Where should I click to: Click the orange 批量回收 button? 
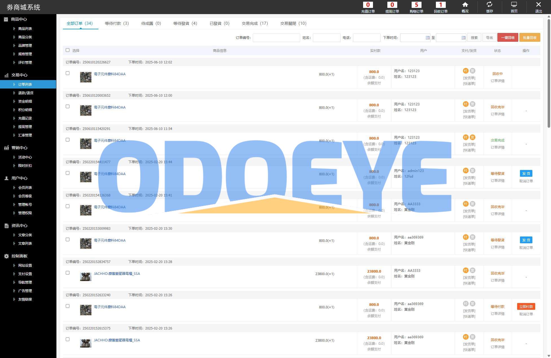coord(530,37)
